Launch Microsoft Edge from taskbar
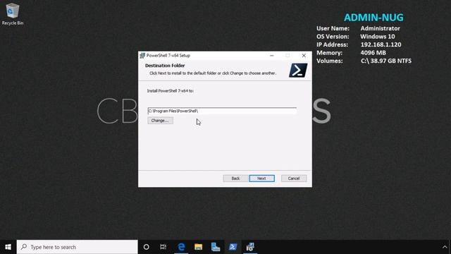 [x=181, y=247]
